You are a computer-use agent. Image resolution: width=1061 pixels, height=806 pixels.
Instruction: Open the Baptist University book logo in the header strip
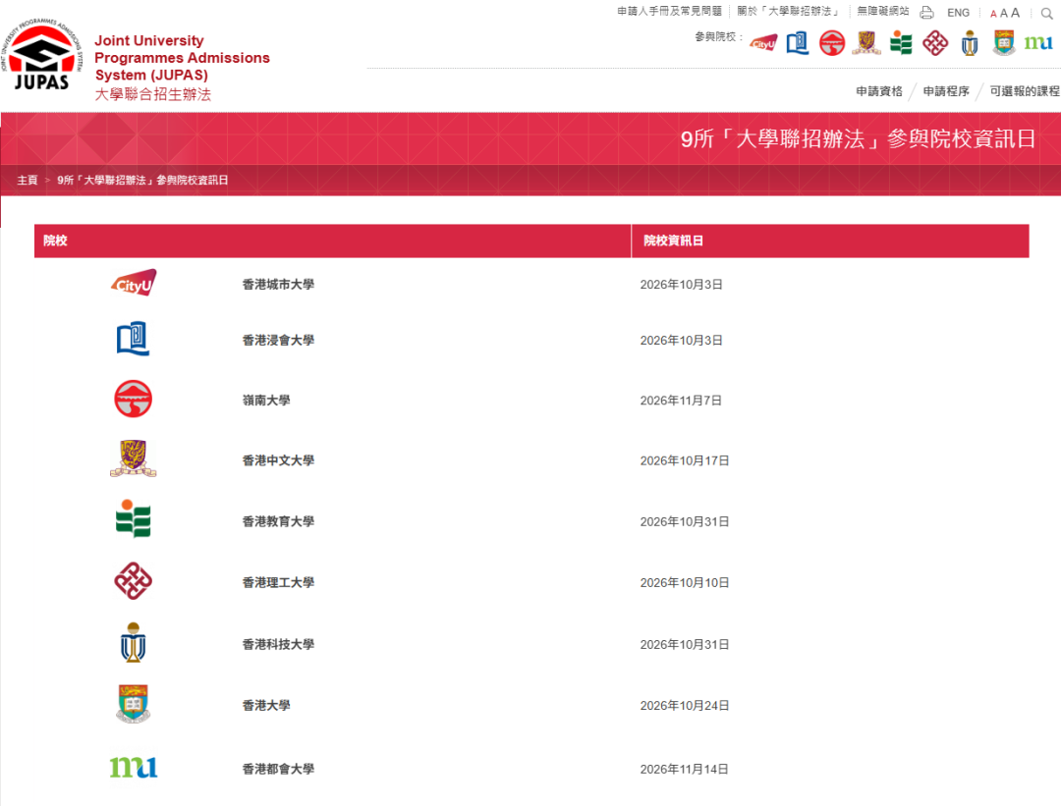[x=798, y=43]
